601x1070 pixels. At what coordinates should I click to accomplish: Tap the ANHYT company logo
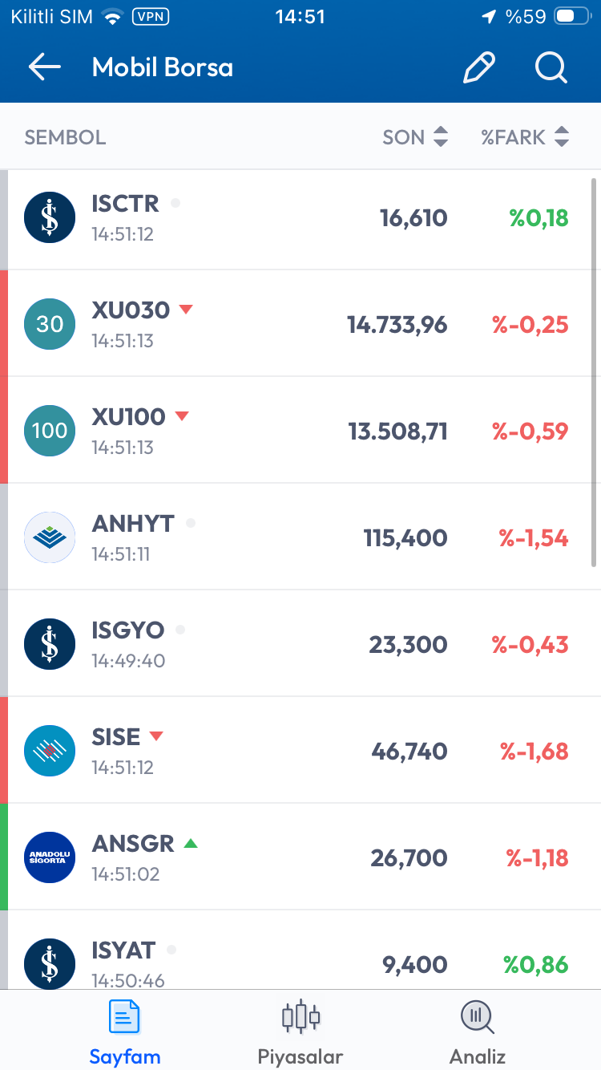point(50,537)
